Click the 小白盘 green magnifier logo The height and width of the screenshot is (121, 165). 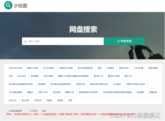pyautogui.click(x=8, y=5)
